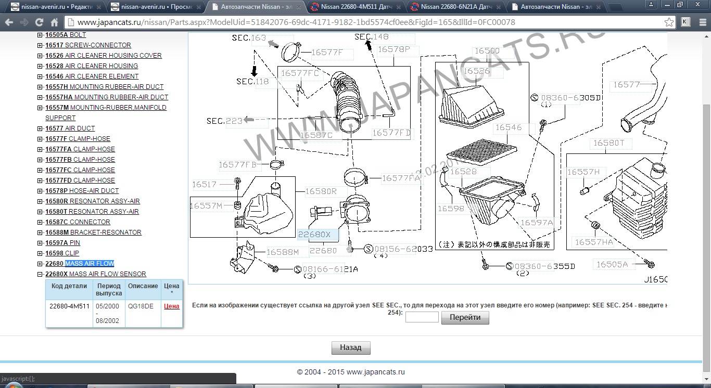Close the Nissan 22680-4M511 tab
711x388 pixels.
(x=399, y=7)
